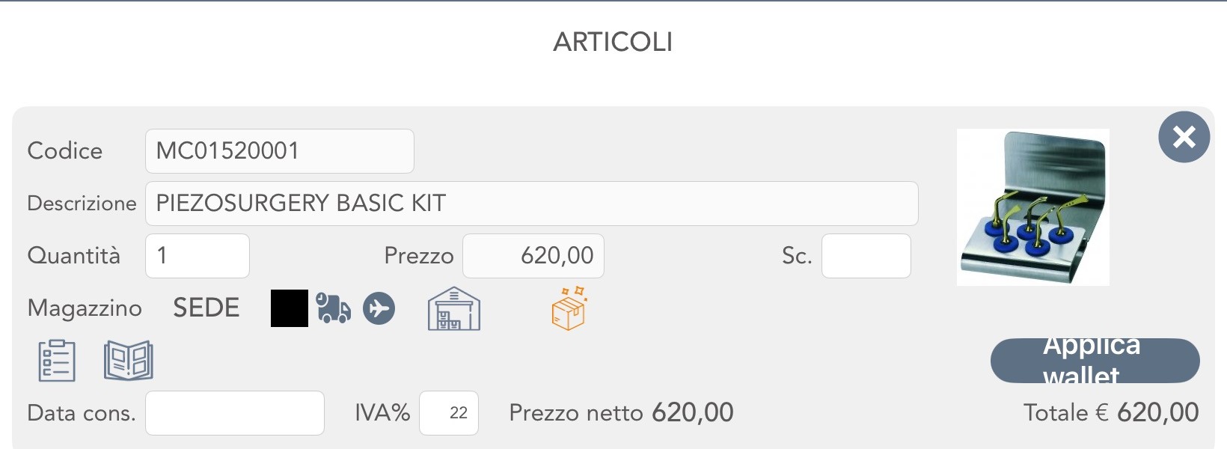Open the product catalog book icon
Viewport: 1227px width, 449px height.
point(129,360)
